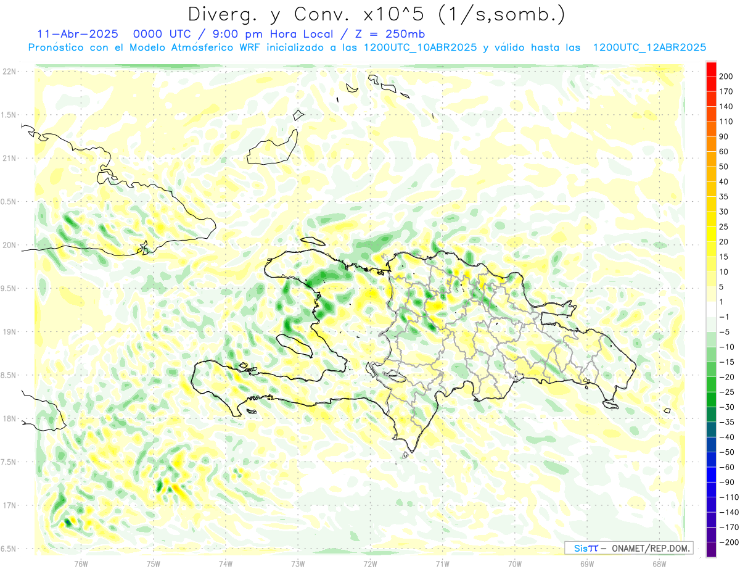
Task: Click the white colorbar band between 1 and -1
Action: point(711,310)
